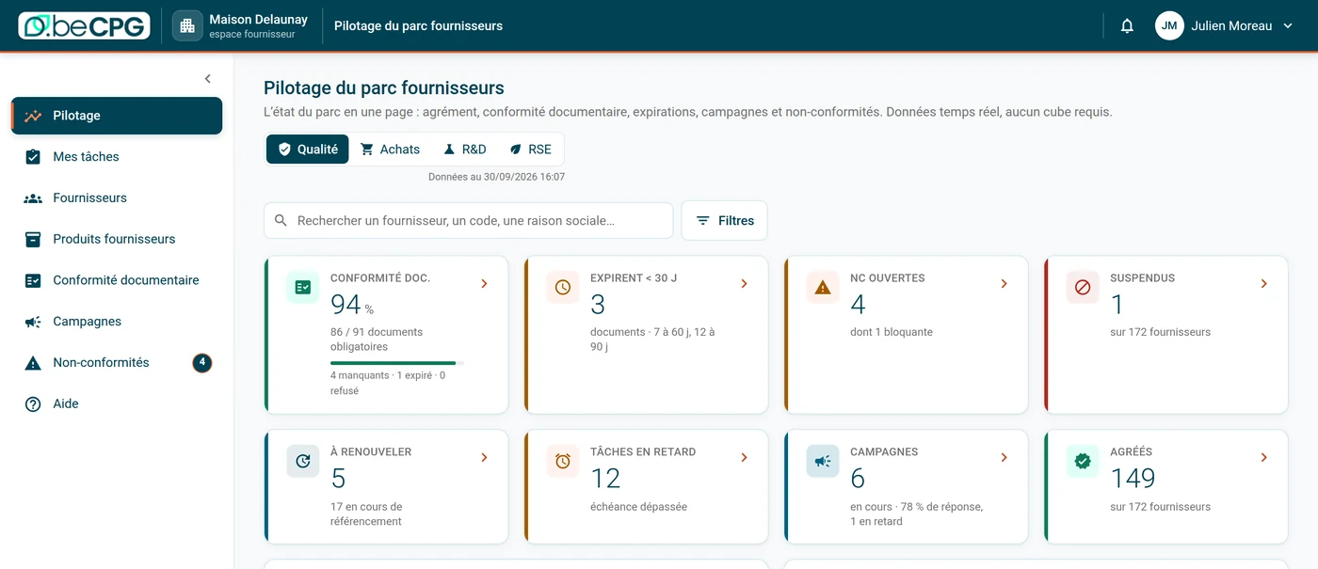
Task: Open the Filtres button
Action: [724, 220]
